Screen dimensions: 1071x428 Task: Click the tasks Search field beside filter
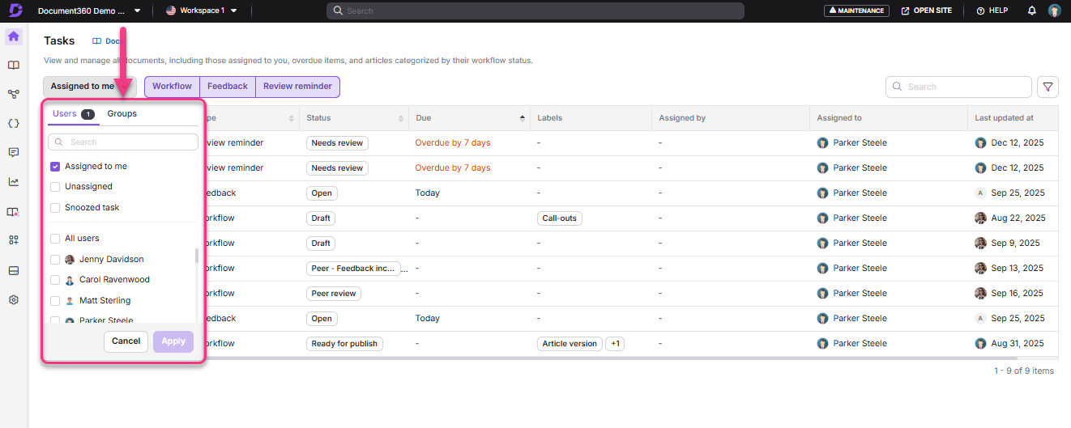[x=958, y=87]
